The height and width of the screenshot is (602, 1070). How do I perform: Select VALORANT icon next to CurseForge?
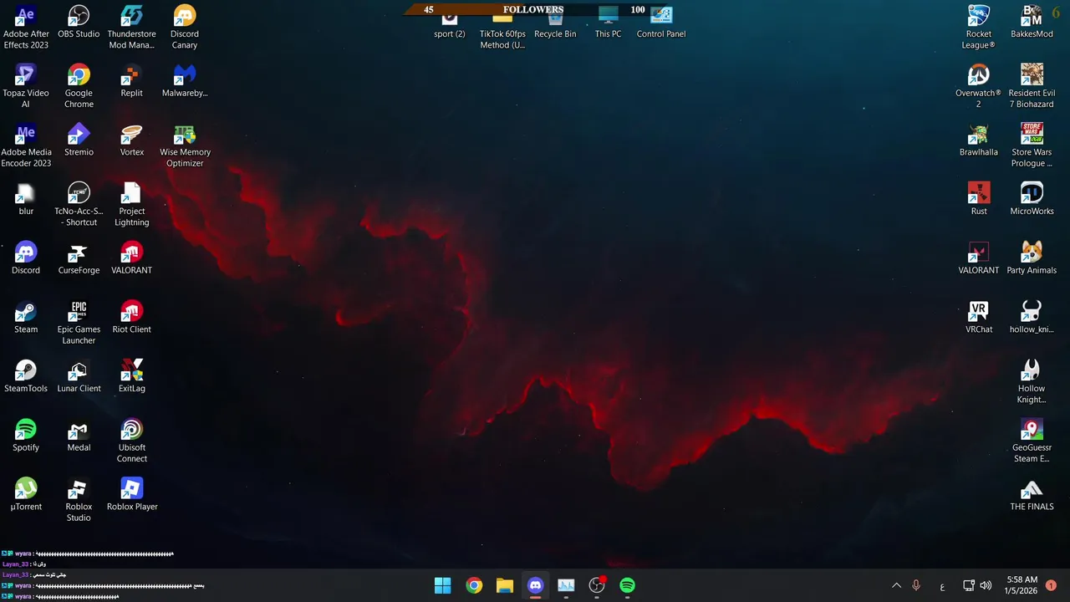click(132, 258)
